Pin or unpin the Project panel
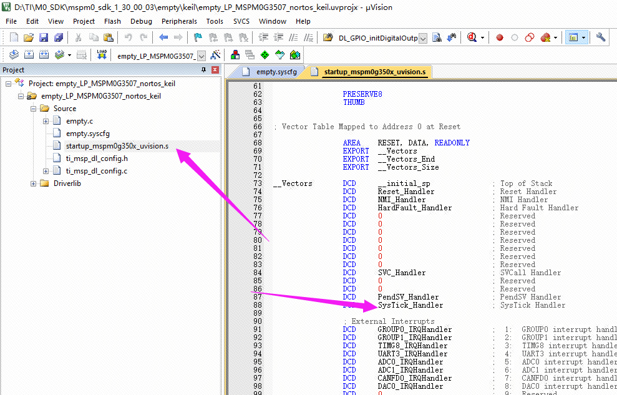Screen dimensions: 617x395 (203, 70)
